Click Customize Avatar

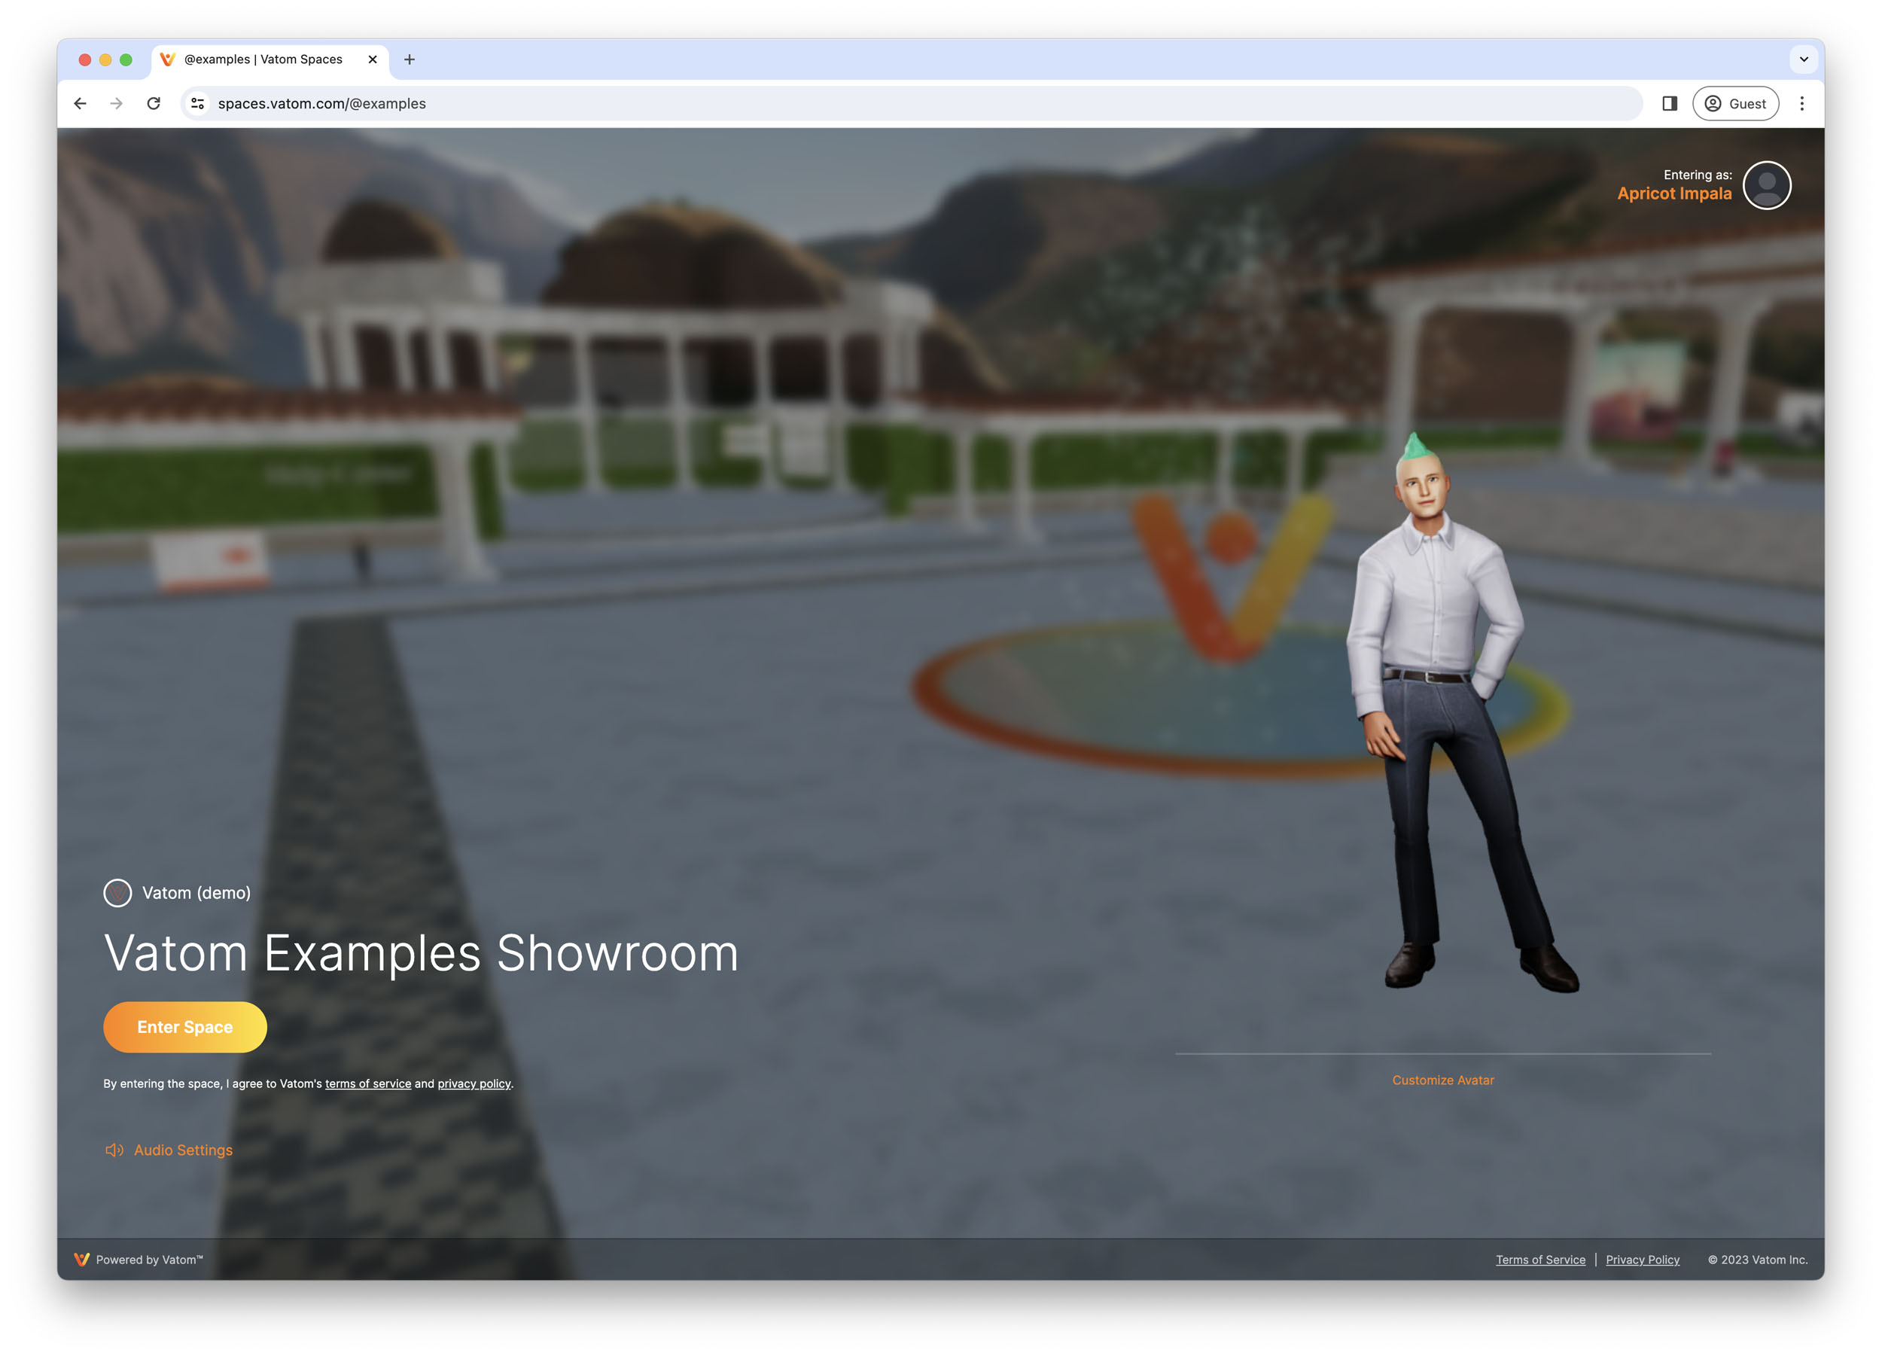(1443, 1080)
